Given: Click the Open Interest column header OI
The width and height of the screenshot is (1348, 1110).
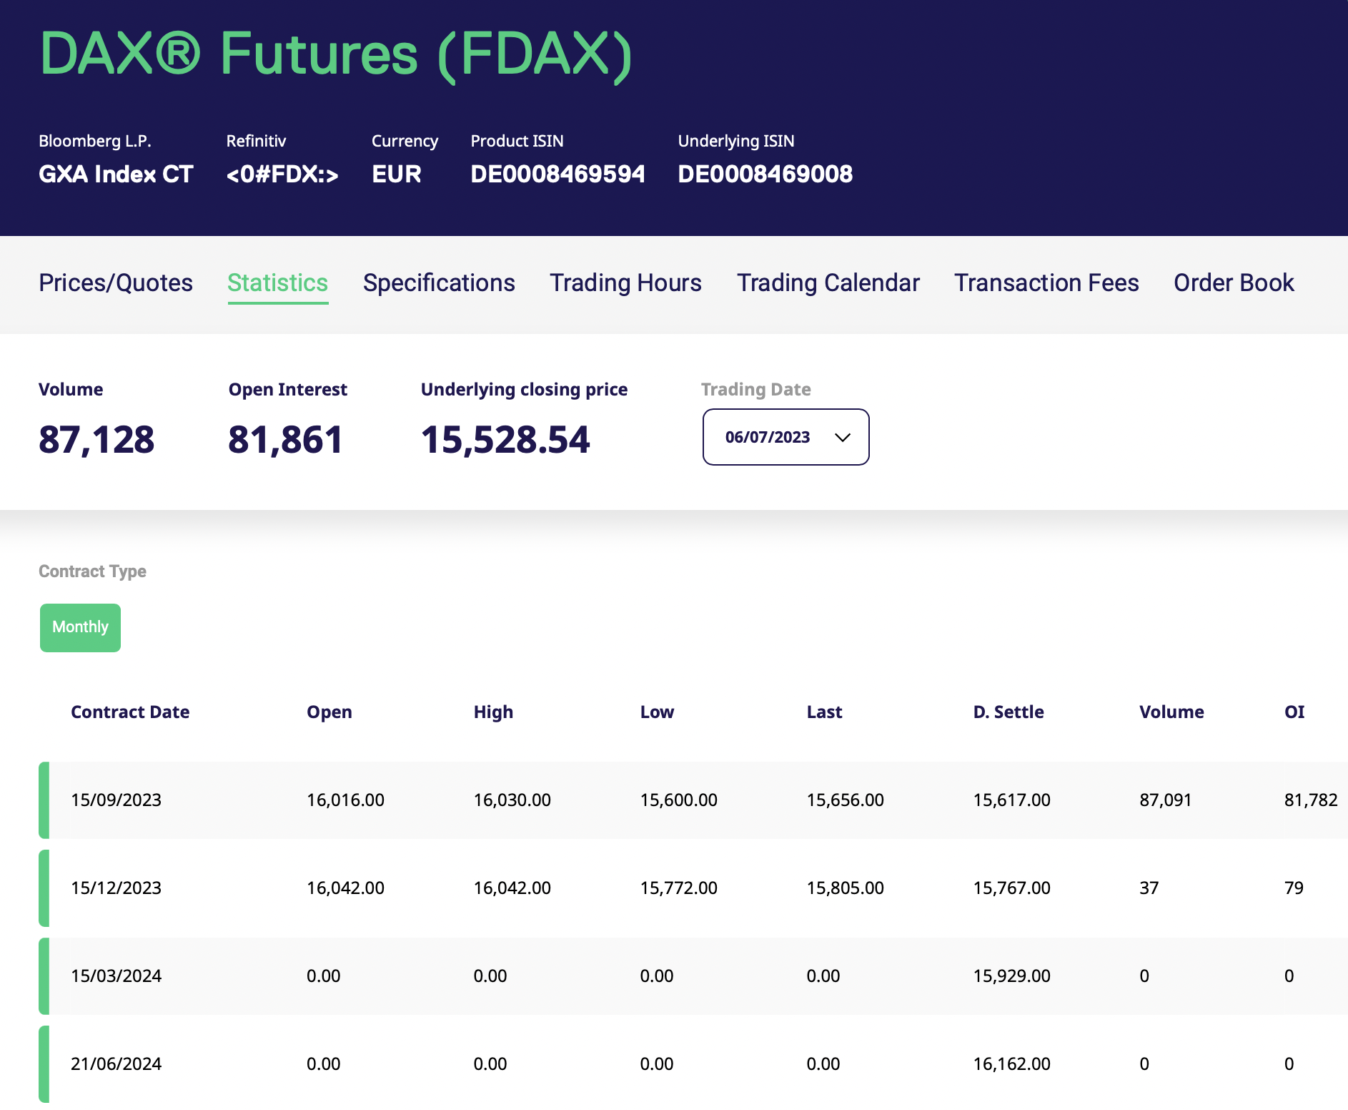Looking at the screenshot, I should click(1294, 712).
